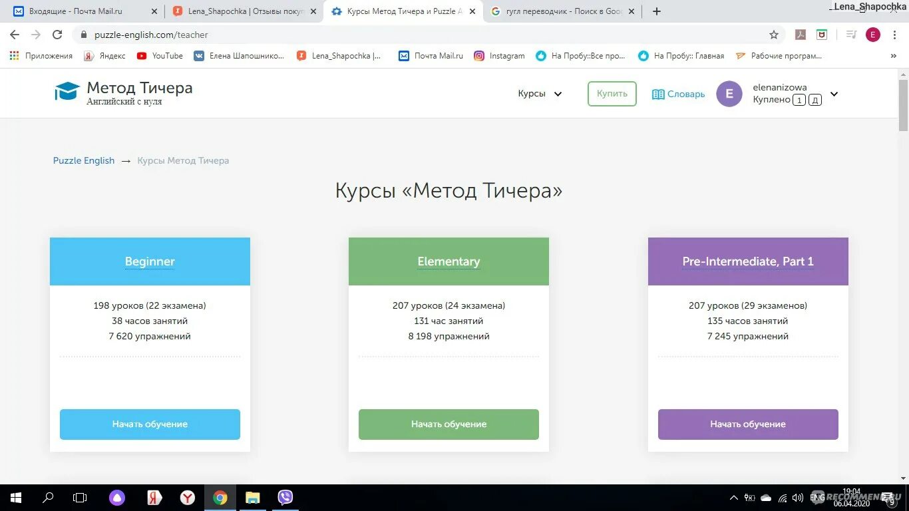Click the Adobe Acrobat extension icon
The image size is (909, 511).
coord(801,35)
